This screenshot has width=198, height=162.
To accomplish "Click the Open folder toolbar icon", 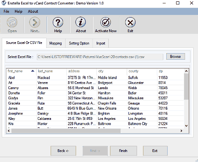I will [x=12, y=22].
